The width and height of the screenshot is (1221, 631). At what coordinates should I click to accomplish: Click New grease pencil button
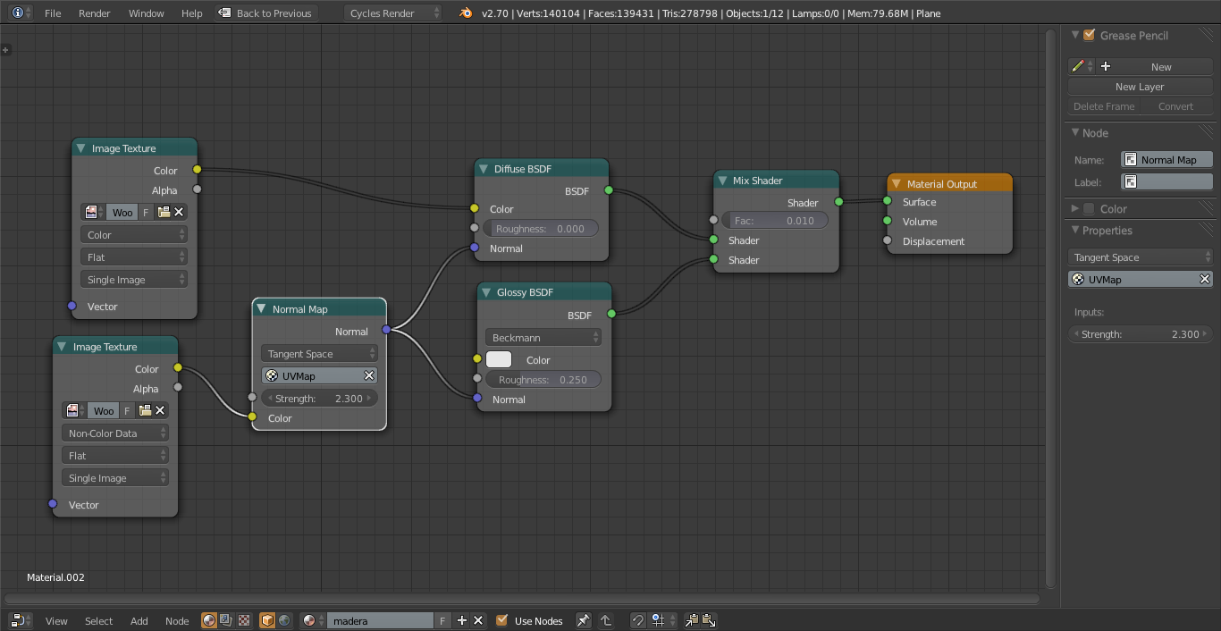click(x=1155, y=67)
